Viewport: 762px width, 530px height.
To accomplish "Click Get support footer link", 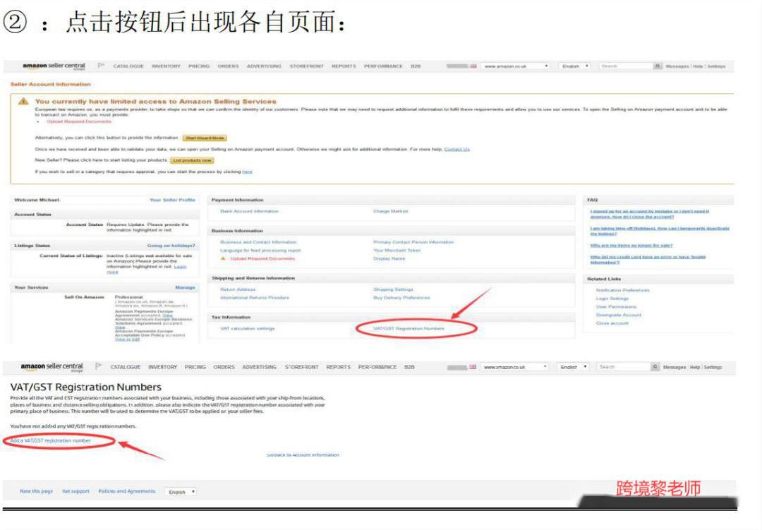I will tap(75, 492).
